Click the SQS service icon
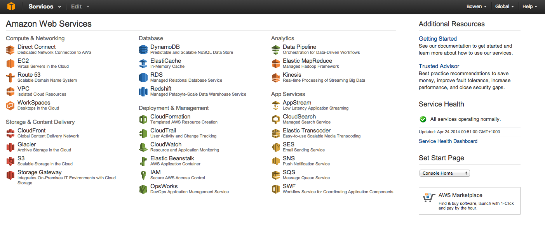The image size is (545, 225). point(276,175)
